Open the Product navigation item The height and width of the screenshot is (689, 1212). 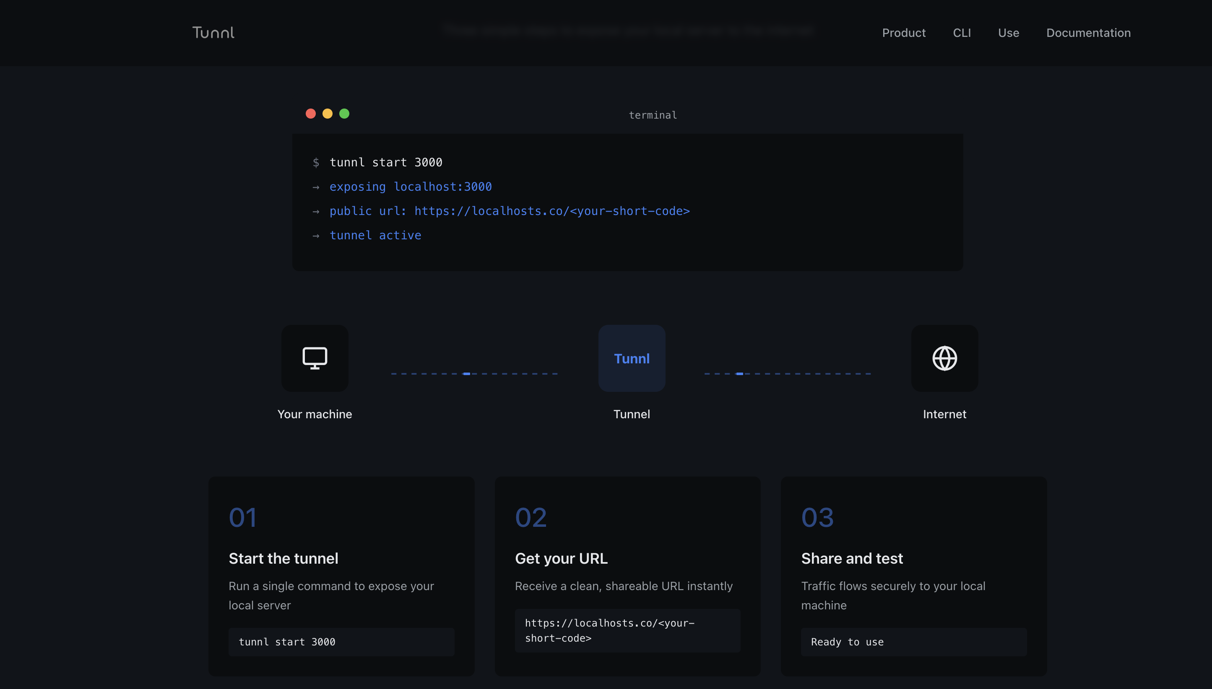(904, 33)
